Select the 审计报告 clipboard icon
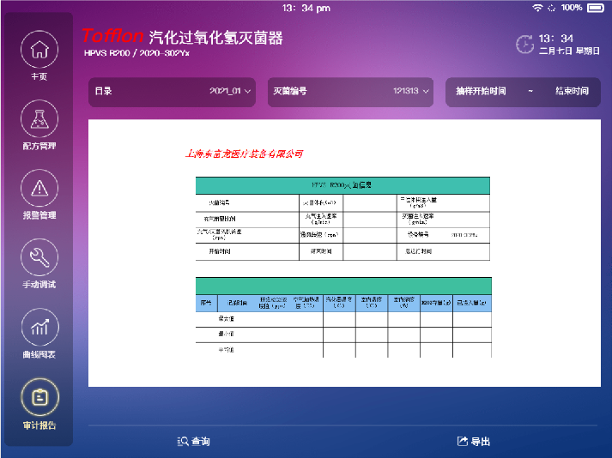The height and width of the screenshot is (458, 612). [x=39, y=396]
